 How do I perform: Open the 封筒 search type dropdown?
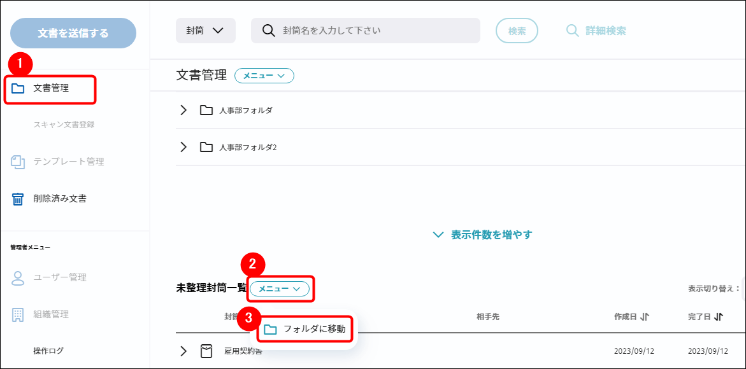coord(205,31)
